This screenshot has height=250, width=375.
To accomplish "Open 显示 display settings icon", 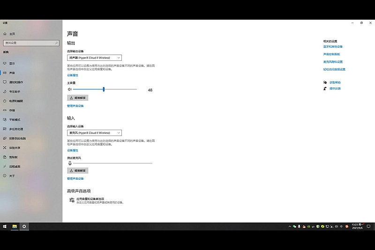I will click(5, 63).
